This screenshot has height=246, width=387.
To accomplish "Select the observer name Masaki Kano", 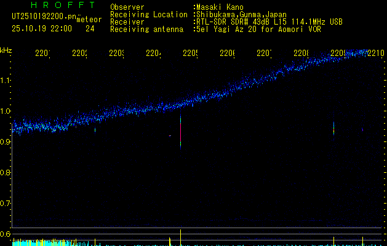I will (x=220, y=7).
